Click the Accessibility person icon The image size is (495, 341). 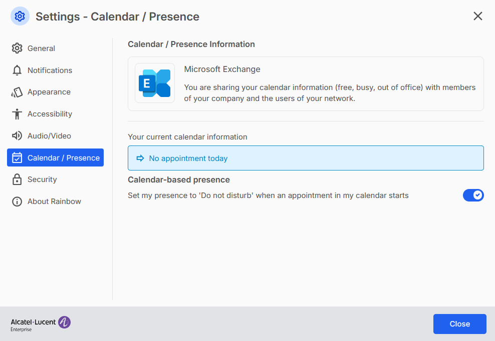17,114
